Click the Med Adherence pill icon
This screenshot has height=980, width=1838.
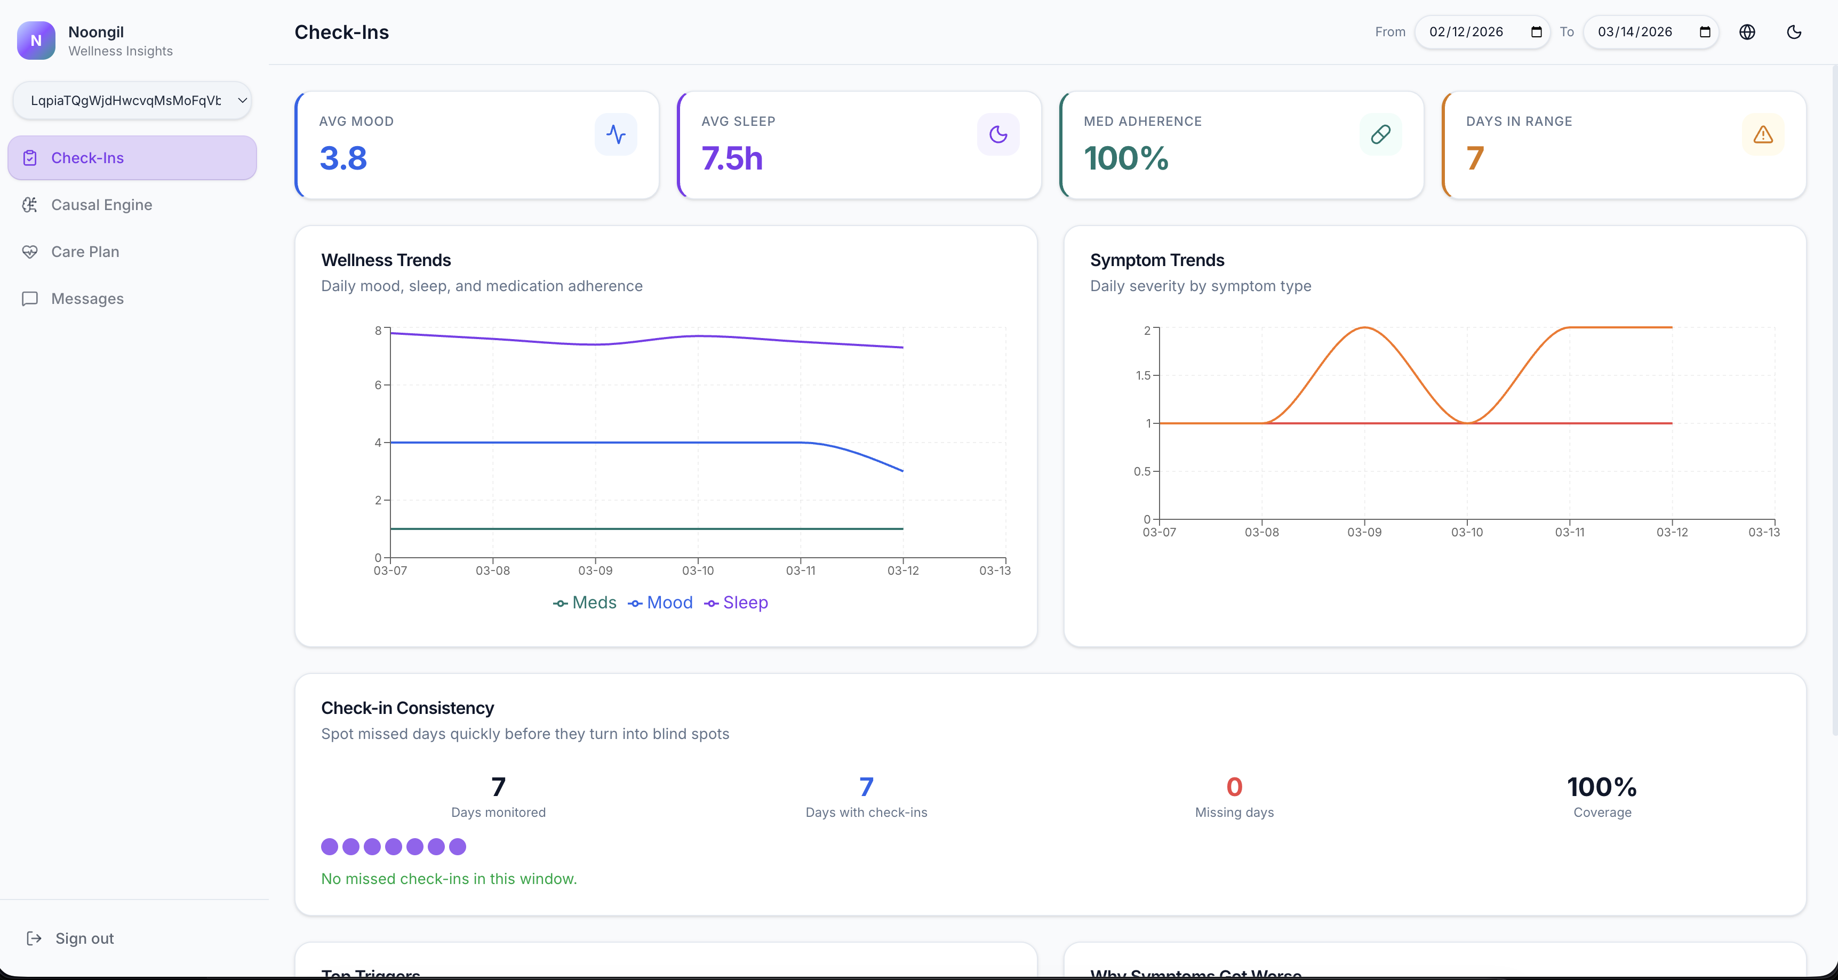click(x=1380, y=134)
